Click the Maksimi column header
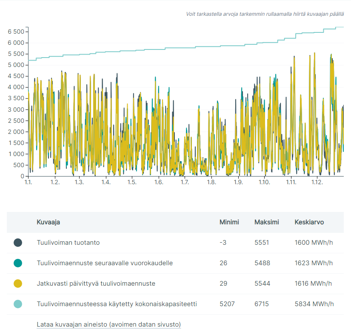 [x=266, y=222]
